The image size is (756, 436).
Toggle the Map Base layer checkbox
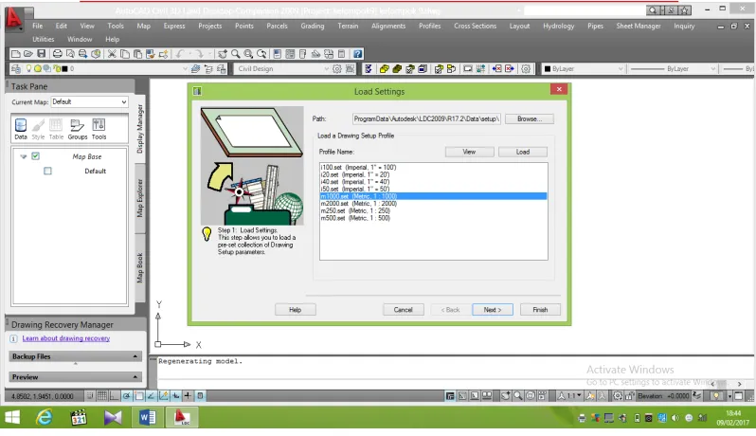click(36, 156)
